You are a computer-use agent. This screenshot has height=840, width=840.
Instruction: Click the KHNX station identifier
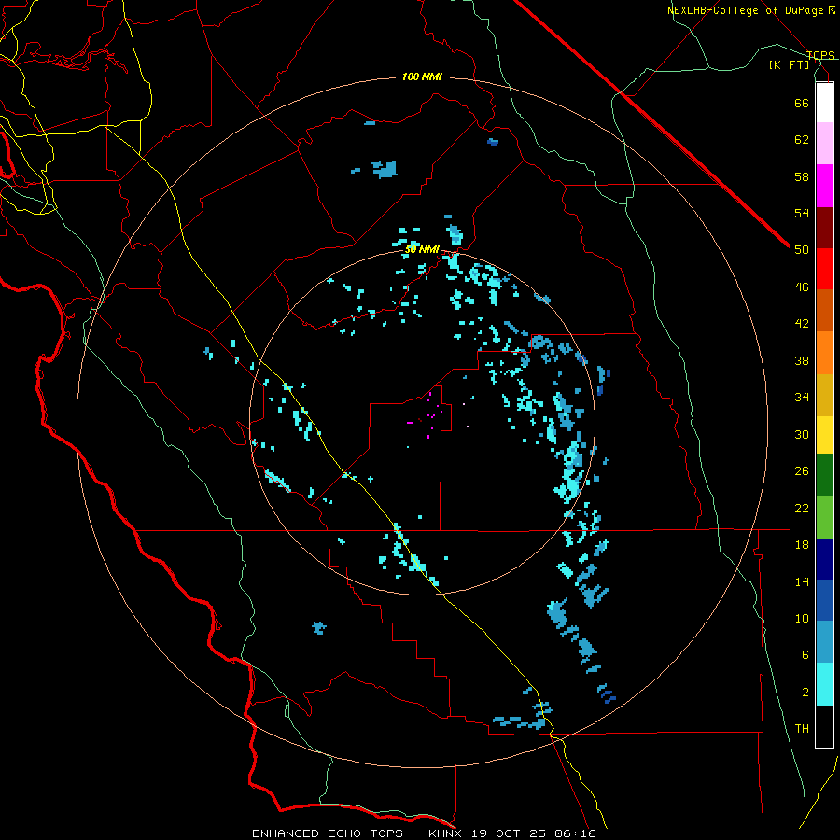tap(447, 833)
